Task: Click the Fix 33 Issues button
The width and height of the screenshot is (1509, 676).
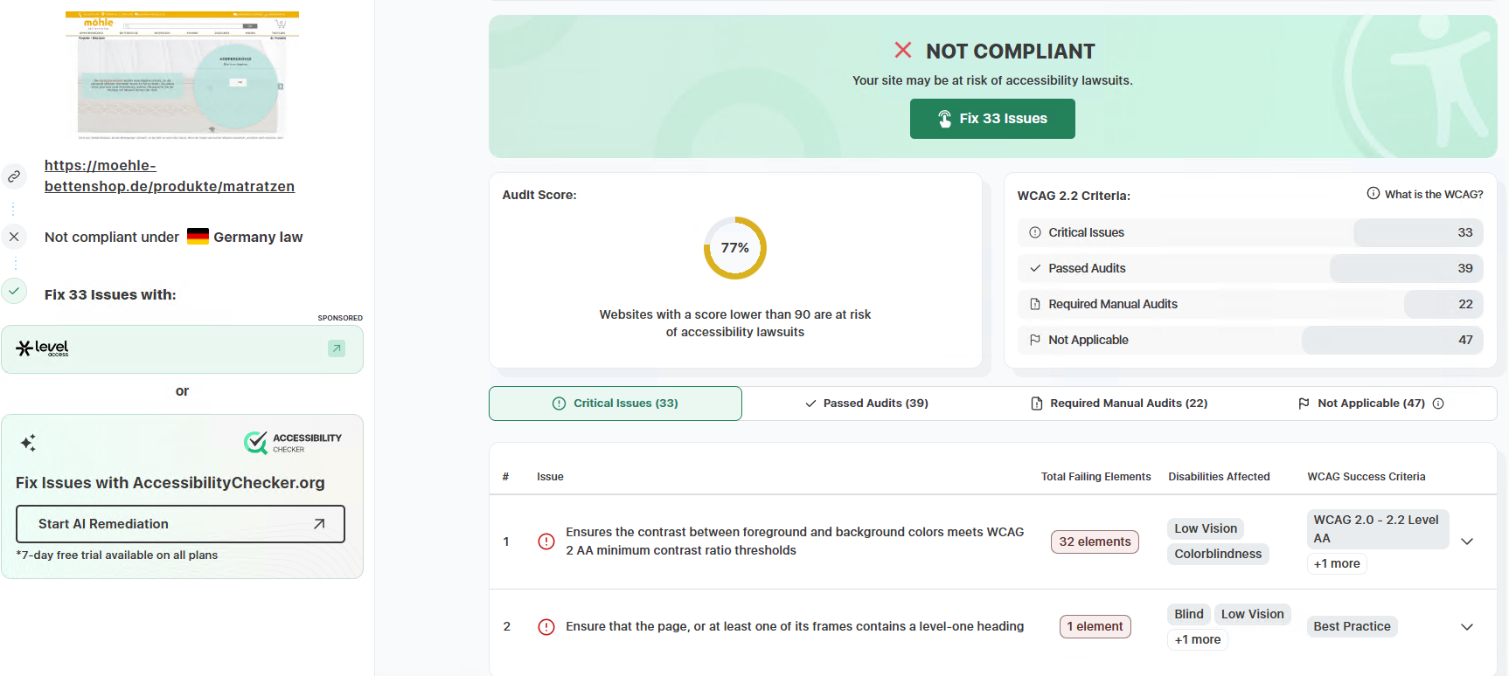Action: click(992, 119)
